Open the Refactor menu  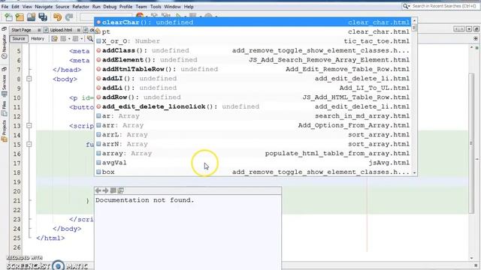(x=80, y=7)
